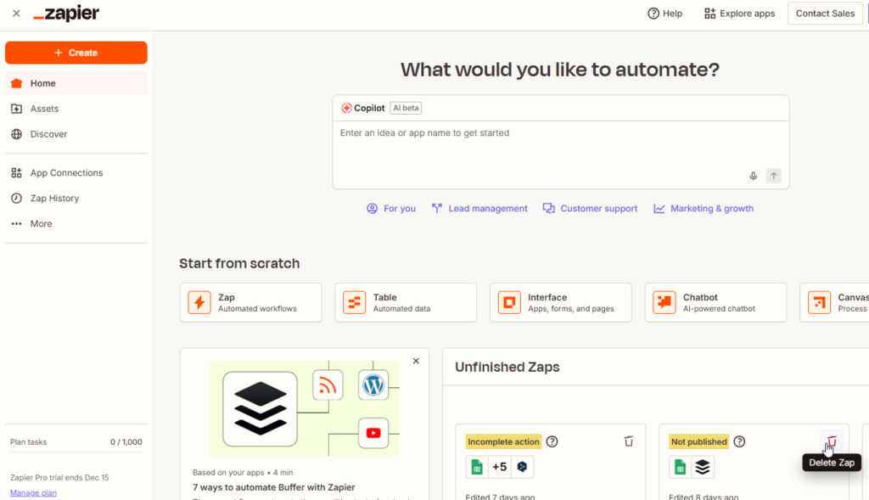Click the Copilot send arrow button

click(x=773, y=176)
